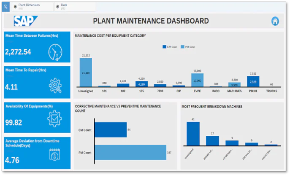
Task: Select the breakdown bar with value 5
Action: pos(252,144)
